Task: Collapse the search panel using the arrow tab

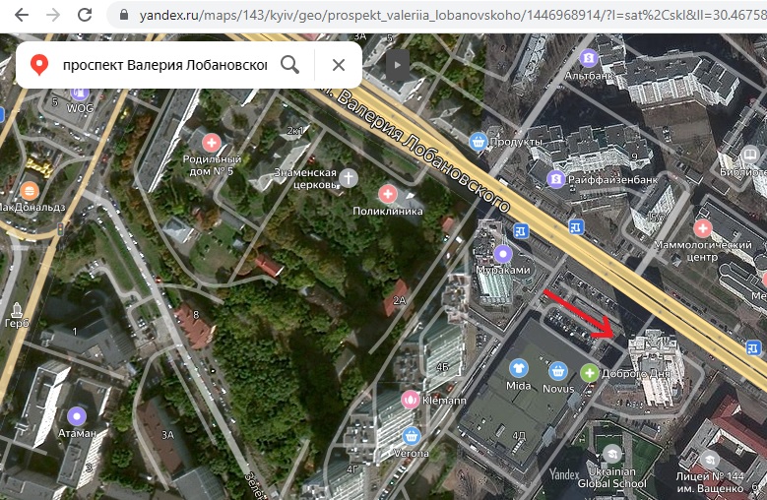Action: click(397, 65)
